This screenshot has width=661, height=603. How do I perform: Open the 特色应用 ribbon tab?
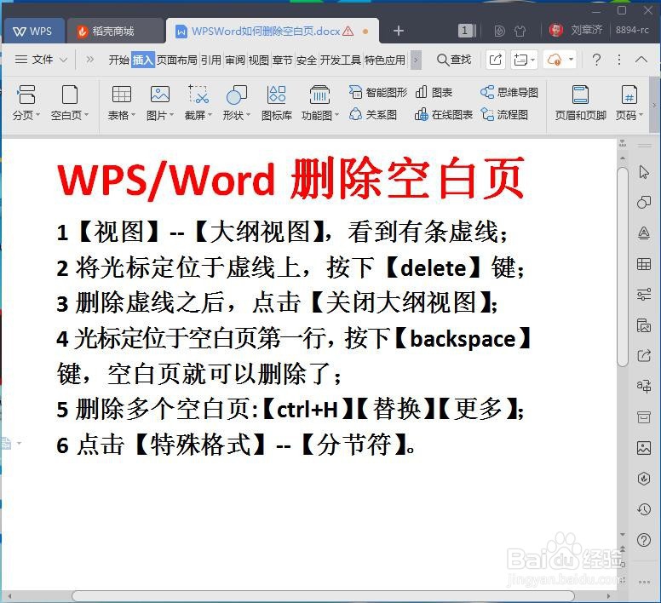(x=385, y=60)
